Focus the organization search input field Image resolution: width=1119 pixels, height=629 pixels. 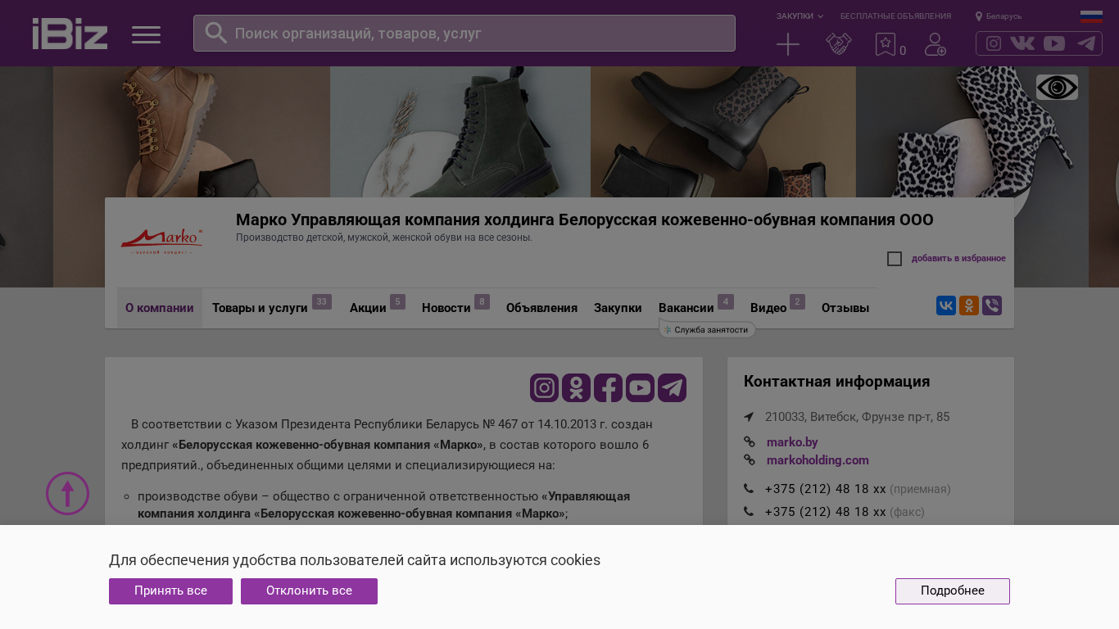[x=464, y=34]
